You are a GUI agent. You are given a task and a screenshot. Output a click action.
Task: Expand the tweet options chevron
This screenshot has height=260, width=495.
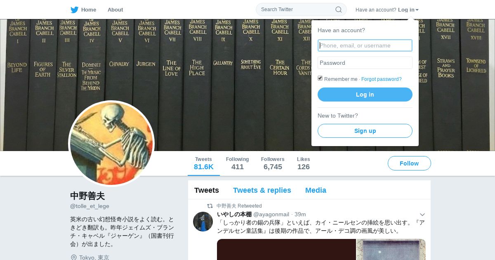coord(422,215)
